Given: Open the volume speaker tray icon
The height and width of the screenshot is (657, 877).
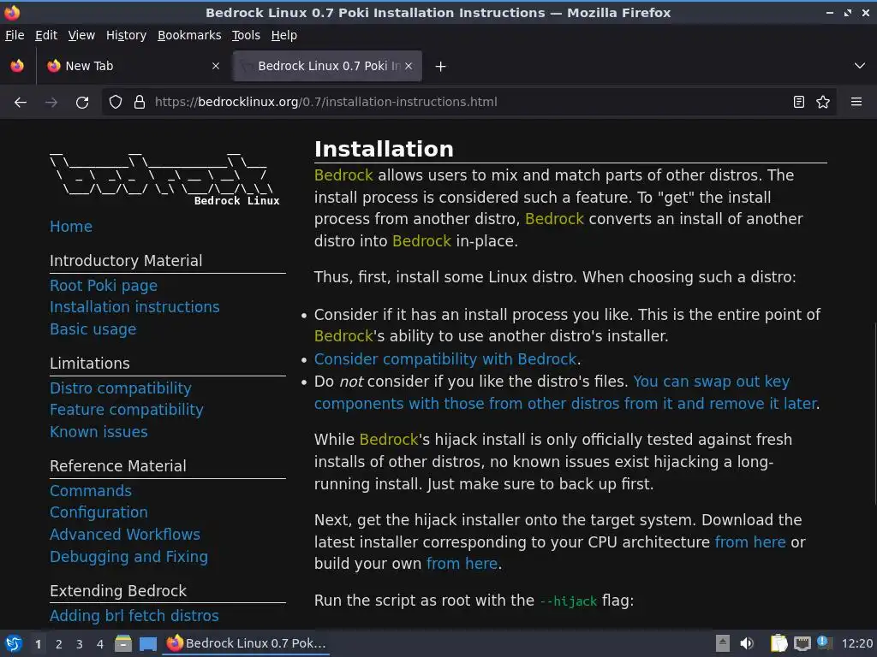Looking at the screenshot, I should click(x=747, y=643).
